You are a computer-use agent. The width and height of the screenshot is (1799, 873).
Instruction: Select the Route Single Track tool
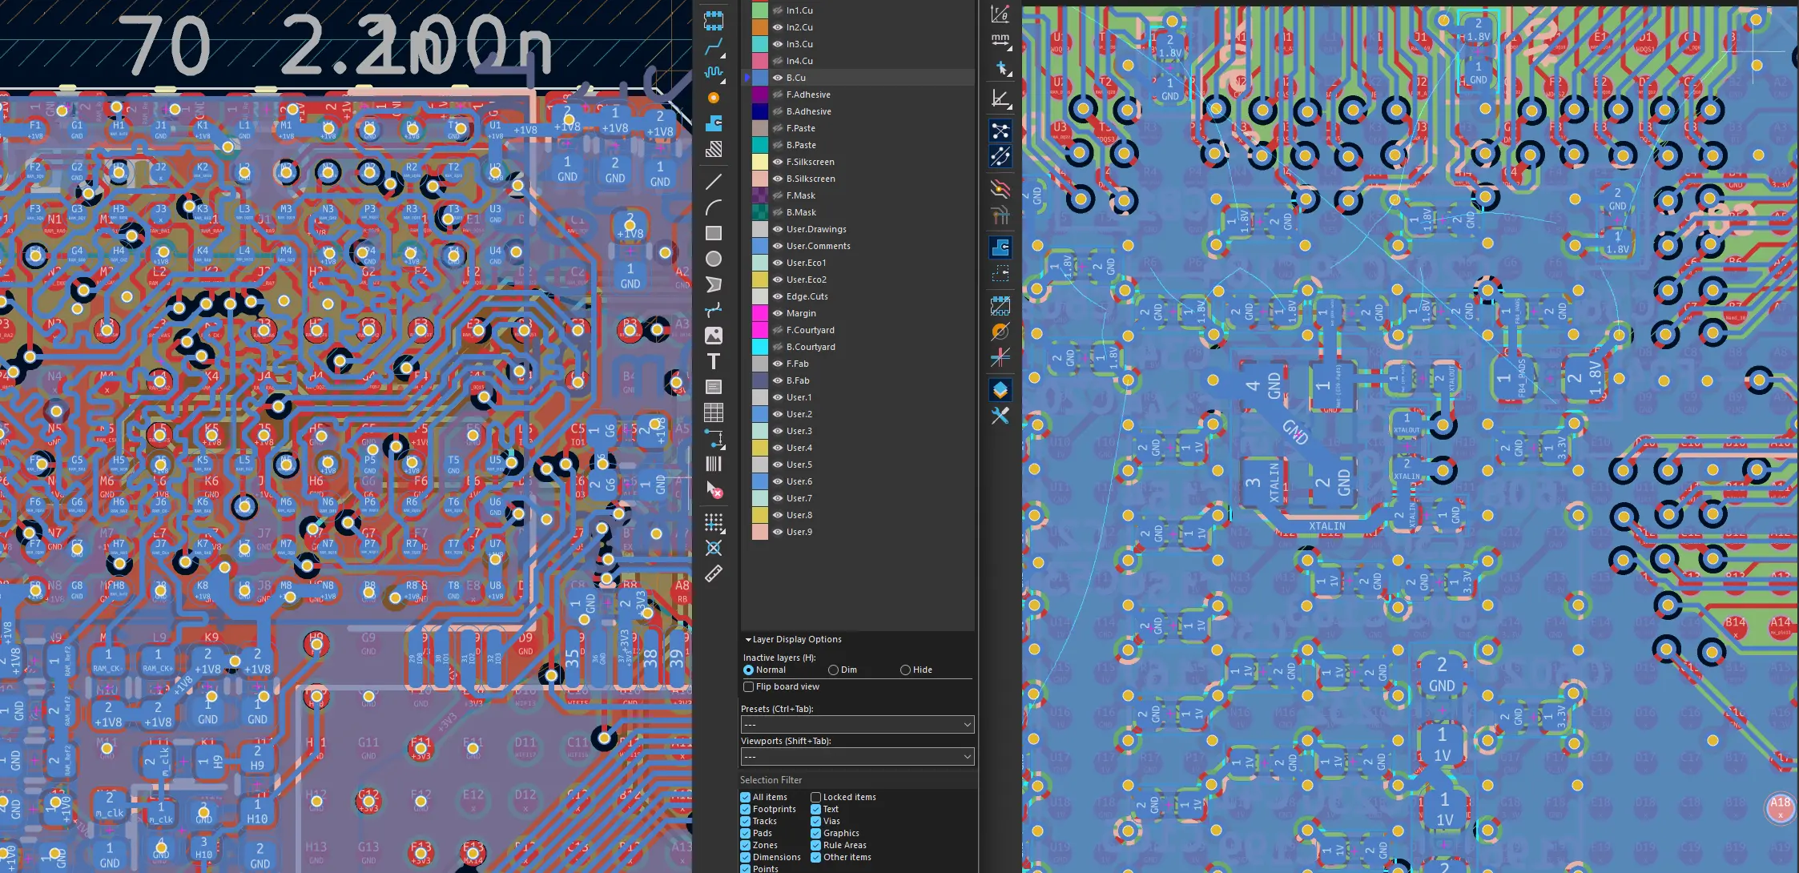714,47
